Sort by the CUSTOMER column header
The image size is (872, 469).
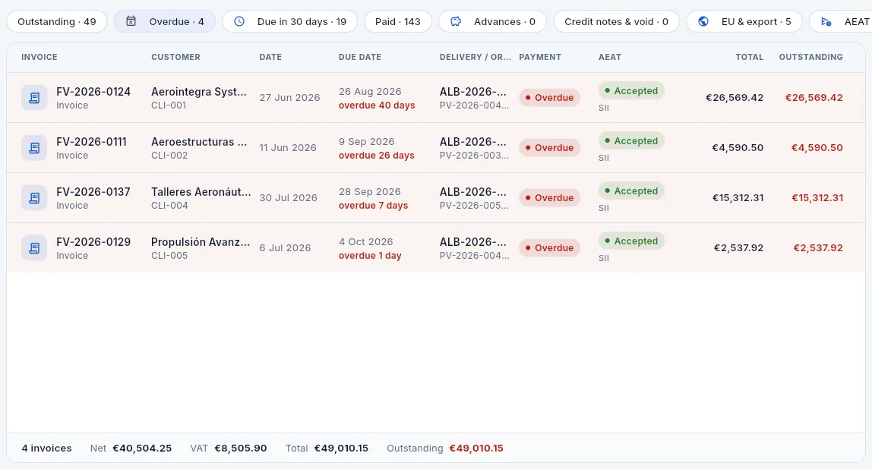pos(175,57)
